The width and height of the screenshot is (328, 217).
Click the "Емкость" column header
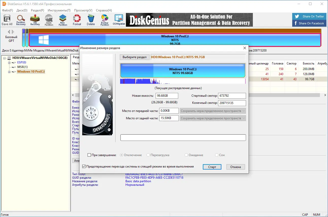[308, 63]
